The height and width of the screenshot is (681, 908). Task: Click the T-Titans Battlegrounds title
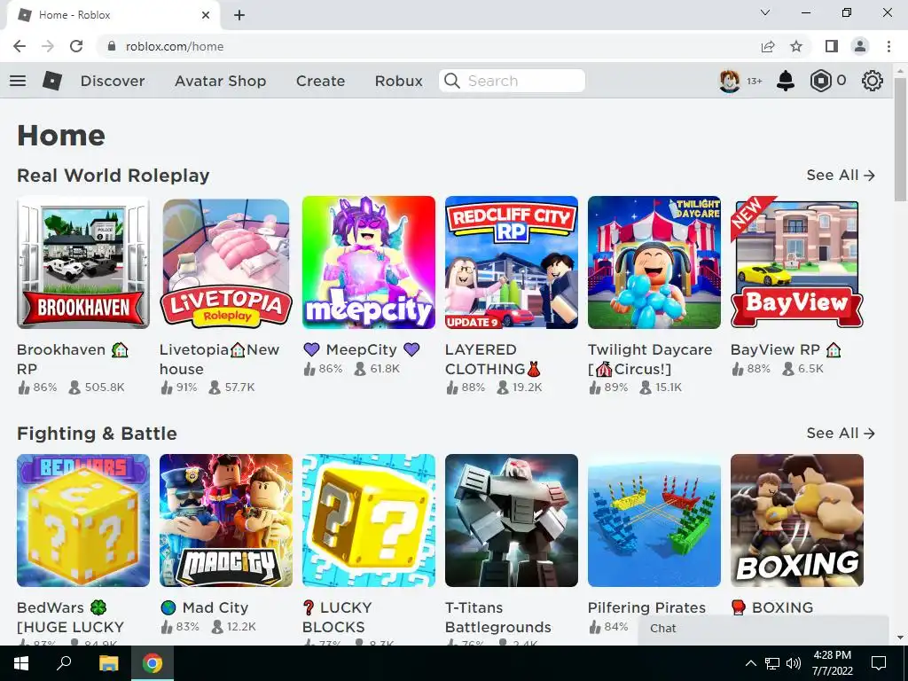coord(498,617)
